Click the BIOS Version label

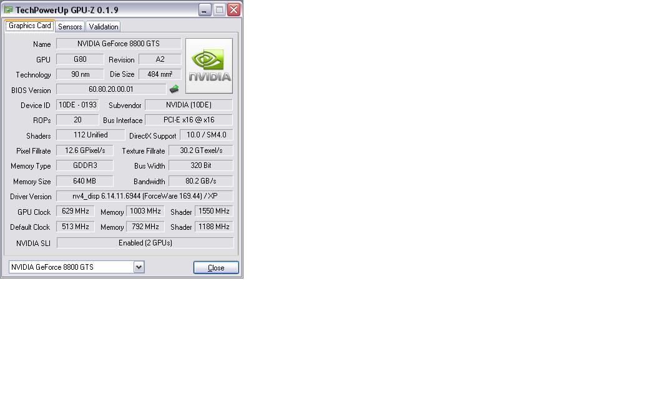click(x=31, y=91)
